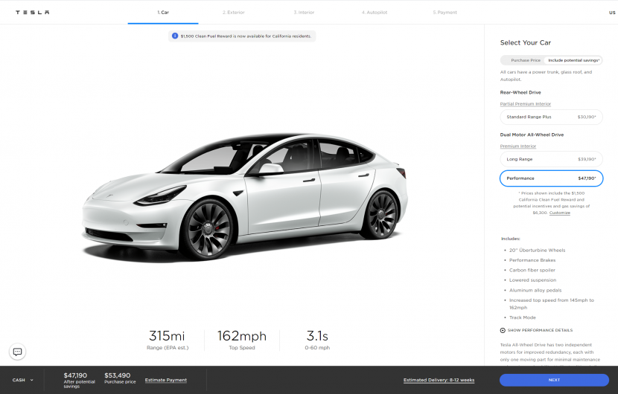Click the white Model 3 car image
Image resolution: width=618 pixels, height=394 pixels.
pyautogui.click(x=244, y=197)
